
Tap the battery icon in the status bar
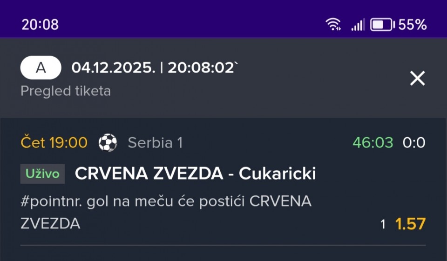coord(381,25)
